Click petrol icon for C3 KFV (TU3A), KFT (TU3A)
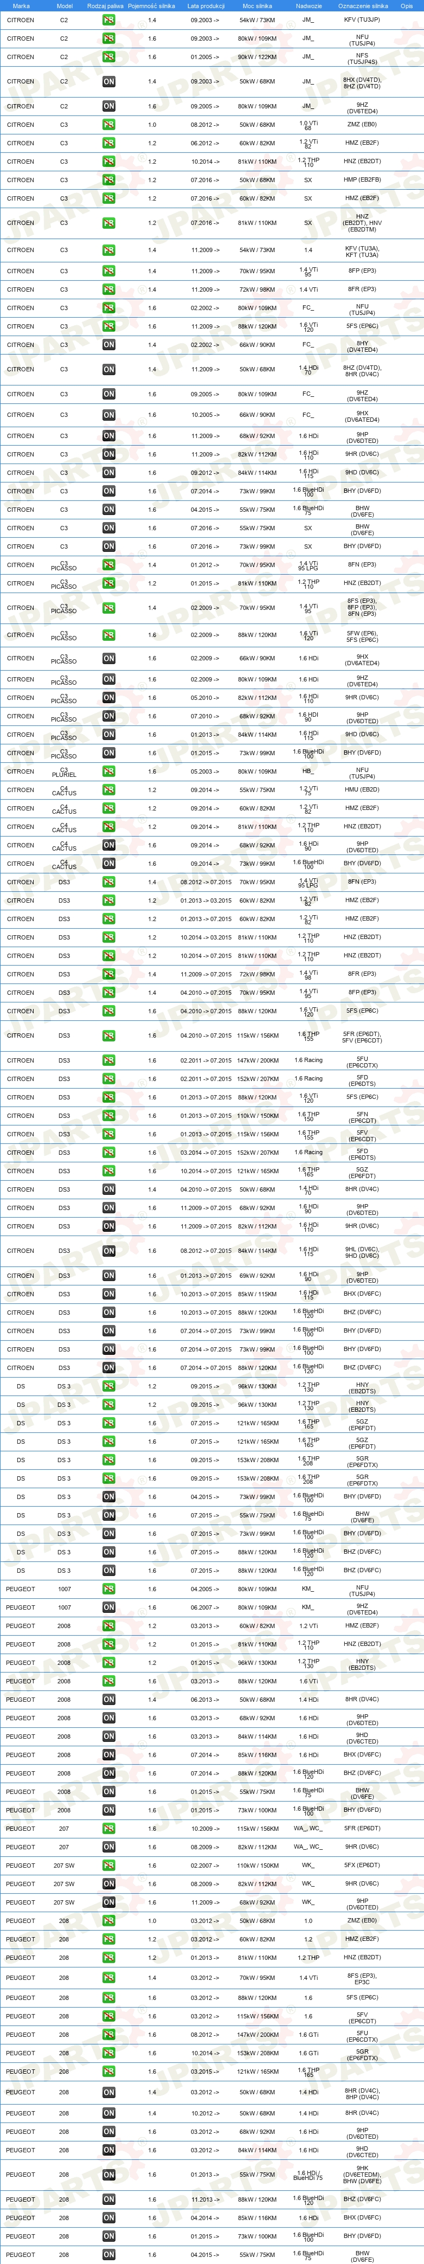Image resolution: width=424 pixels, height=2264 pixels. (x=108, y=250)
